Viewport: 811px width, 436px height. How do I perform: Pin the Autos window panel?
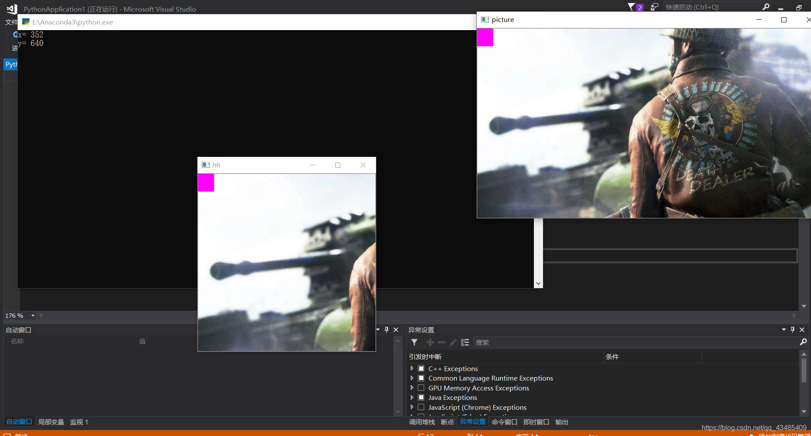coord(386,329)
